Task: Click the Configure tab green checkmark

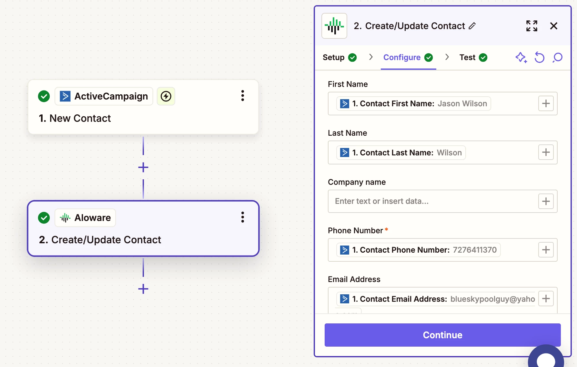Action: (429, 58)
